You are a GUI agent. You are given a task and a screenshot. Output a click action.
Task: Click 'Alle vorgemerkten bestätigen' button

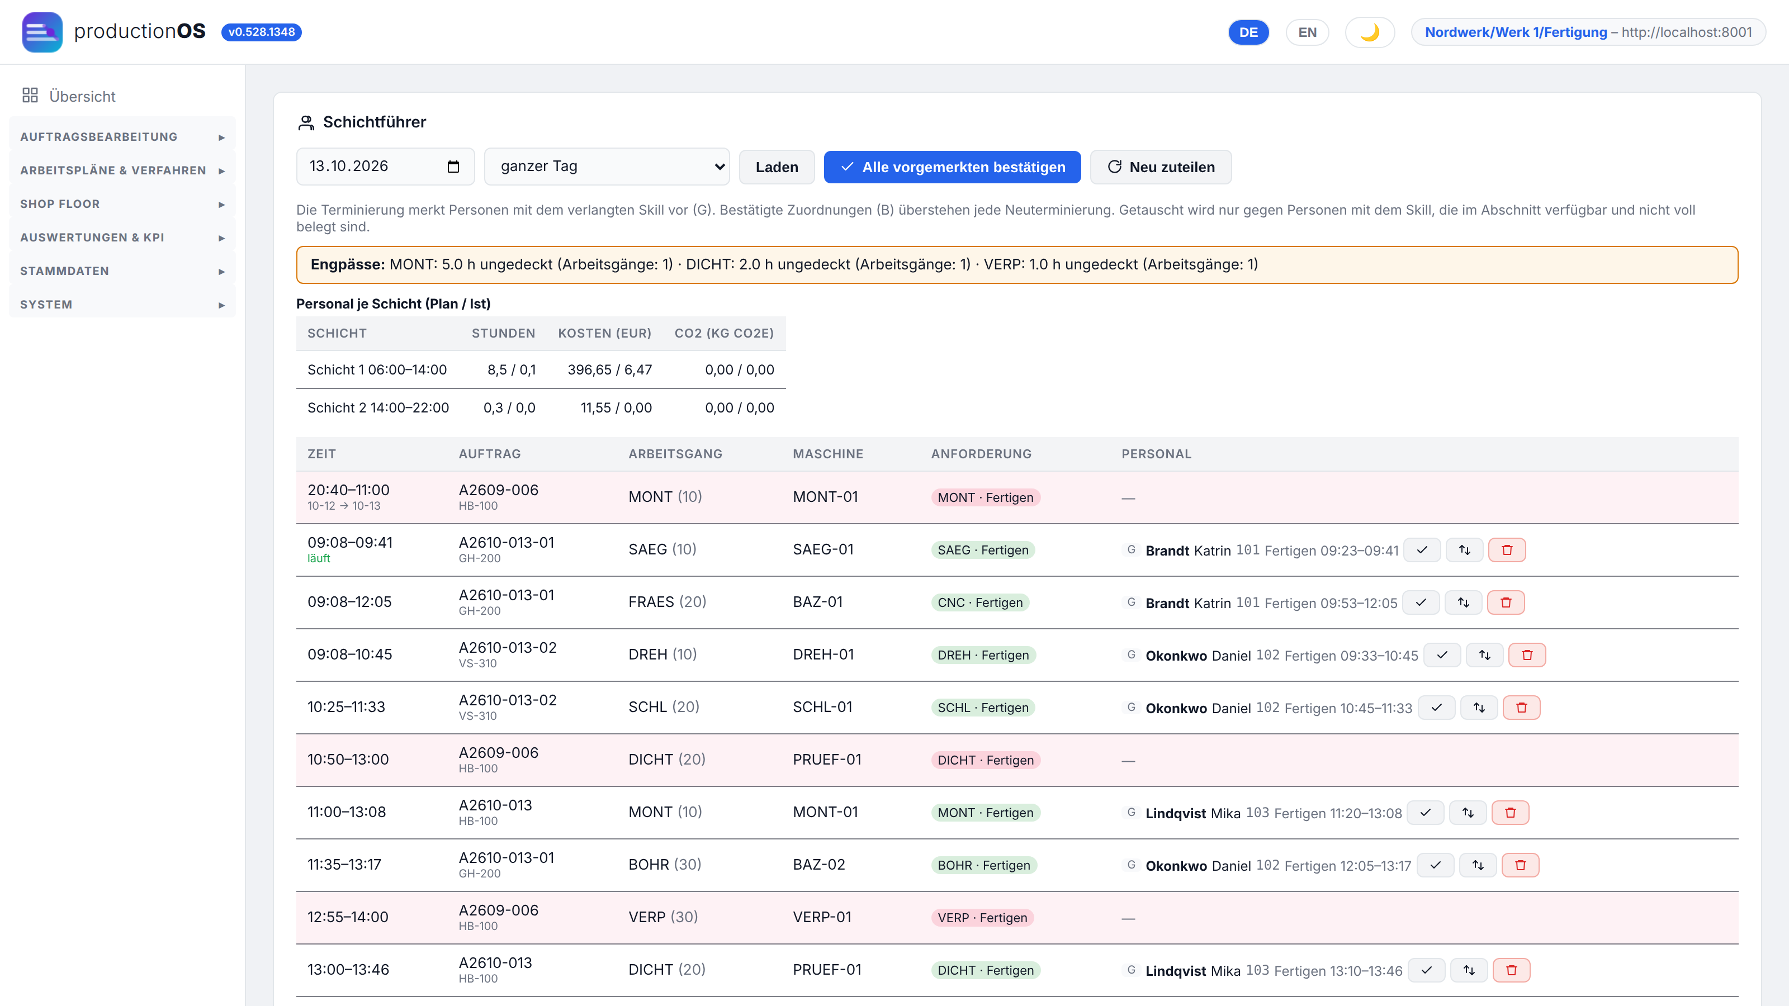pyautogui.click(x=952, y=167)
